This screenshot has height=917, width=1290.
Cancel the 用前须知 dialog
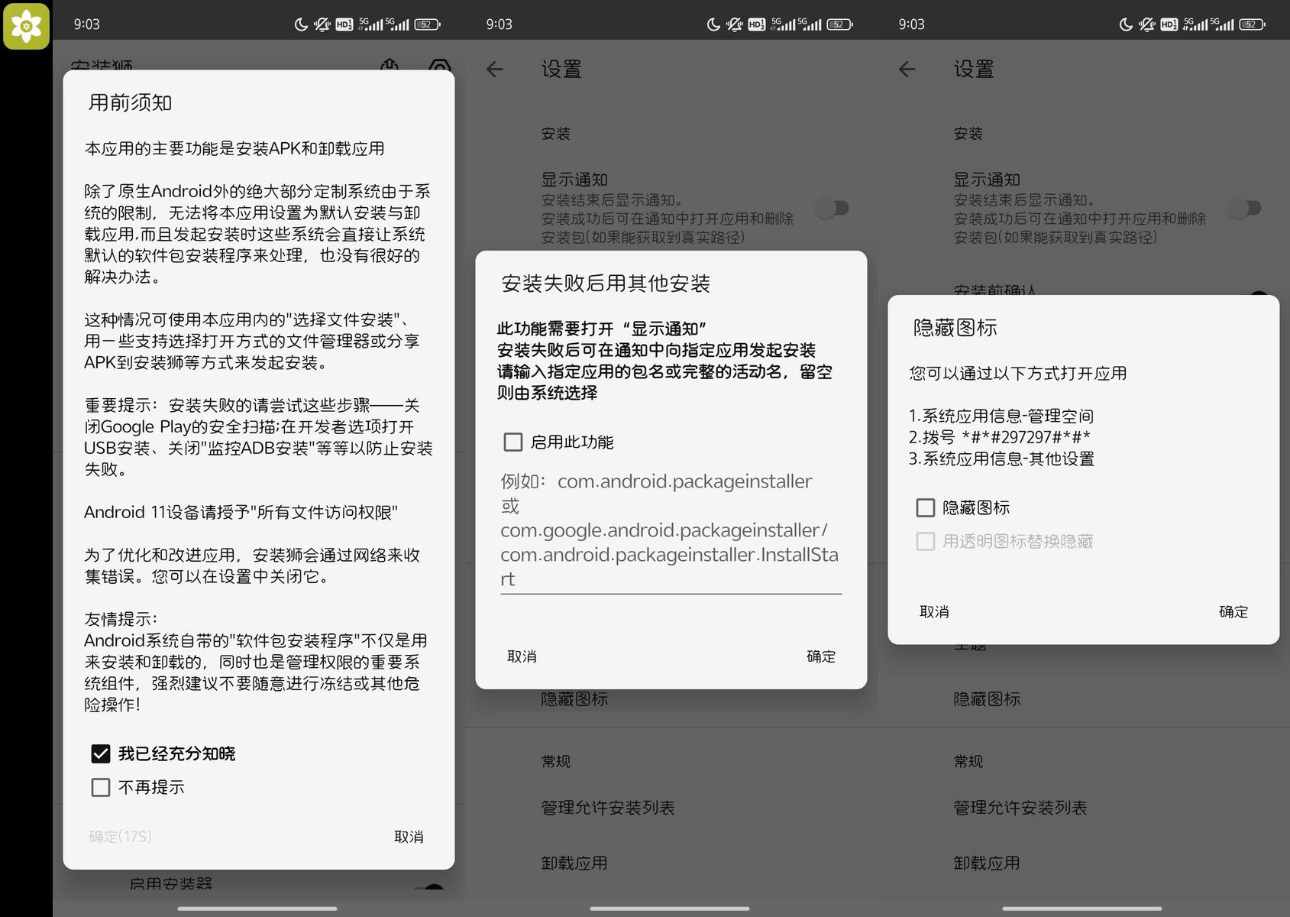409,837
